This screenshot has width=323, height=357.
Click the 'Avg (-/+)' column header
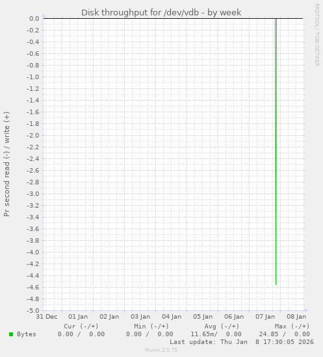[222, 326]
